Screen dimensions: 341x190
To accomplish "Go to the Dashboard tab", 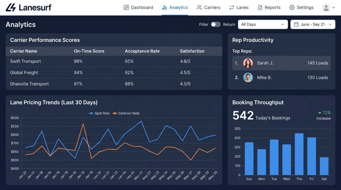I will pos(138,8).
